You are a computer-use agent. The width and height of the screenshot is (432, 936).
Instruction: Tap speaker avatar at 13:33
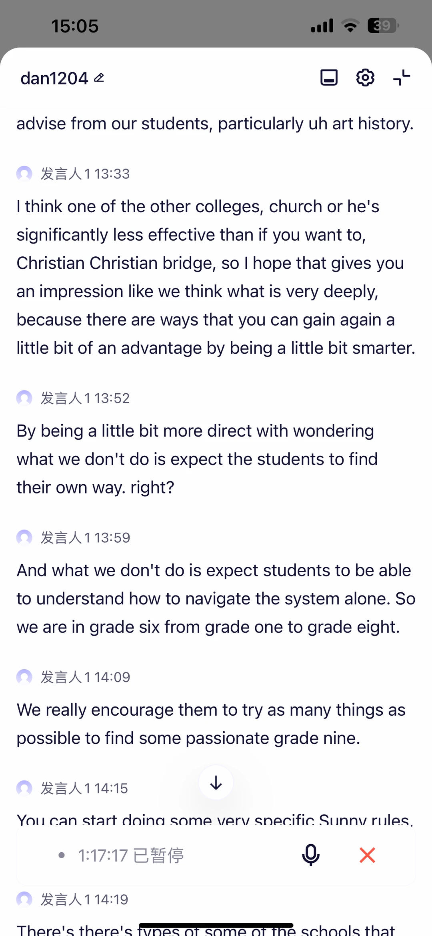tap(24, 174)
